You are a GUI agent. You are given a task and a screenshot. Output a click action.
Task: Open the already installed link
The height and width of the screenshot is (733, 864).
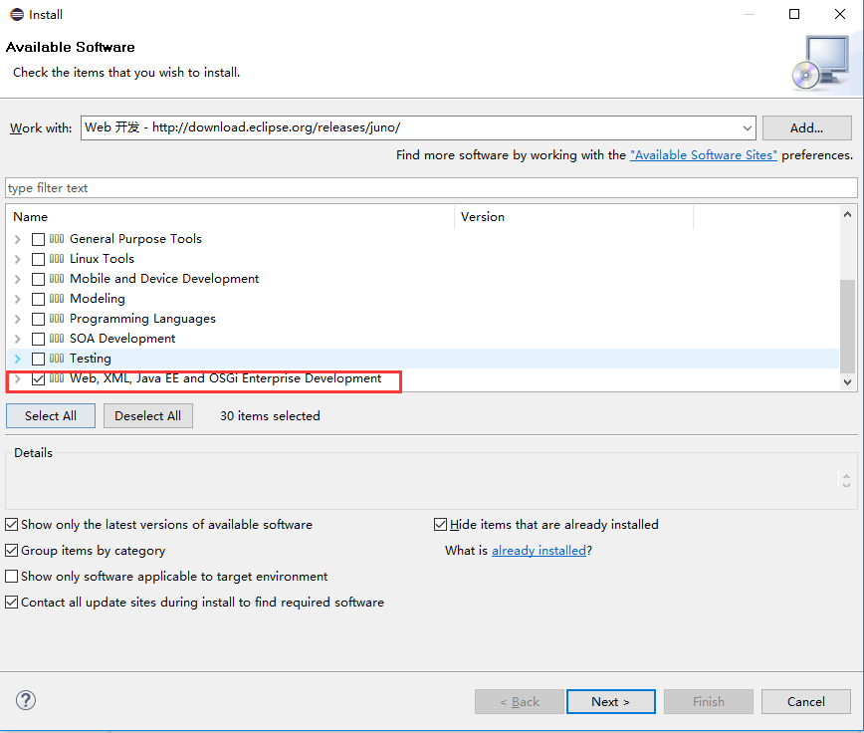(x=539, y=550)
